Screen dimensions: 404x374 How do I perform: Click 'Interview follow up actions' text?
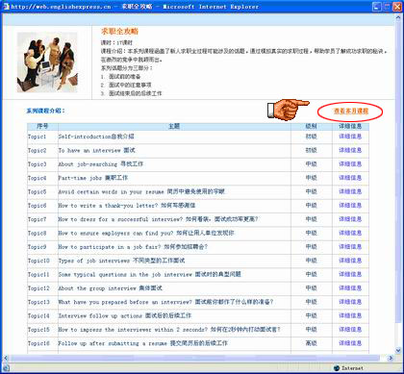(x=100, y=315)
